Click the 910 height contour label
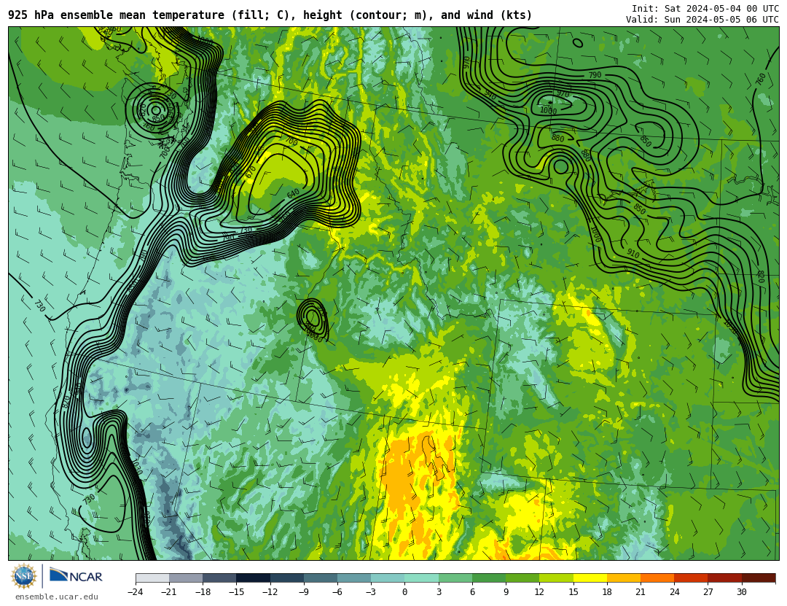This screenshot has width=787, height=606. pos(633,254)
